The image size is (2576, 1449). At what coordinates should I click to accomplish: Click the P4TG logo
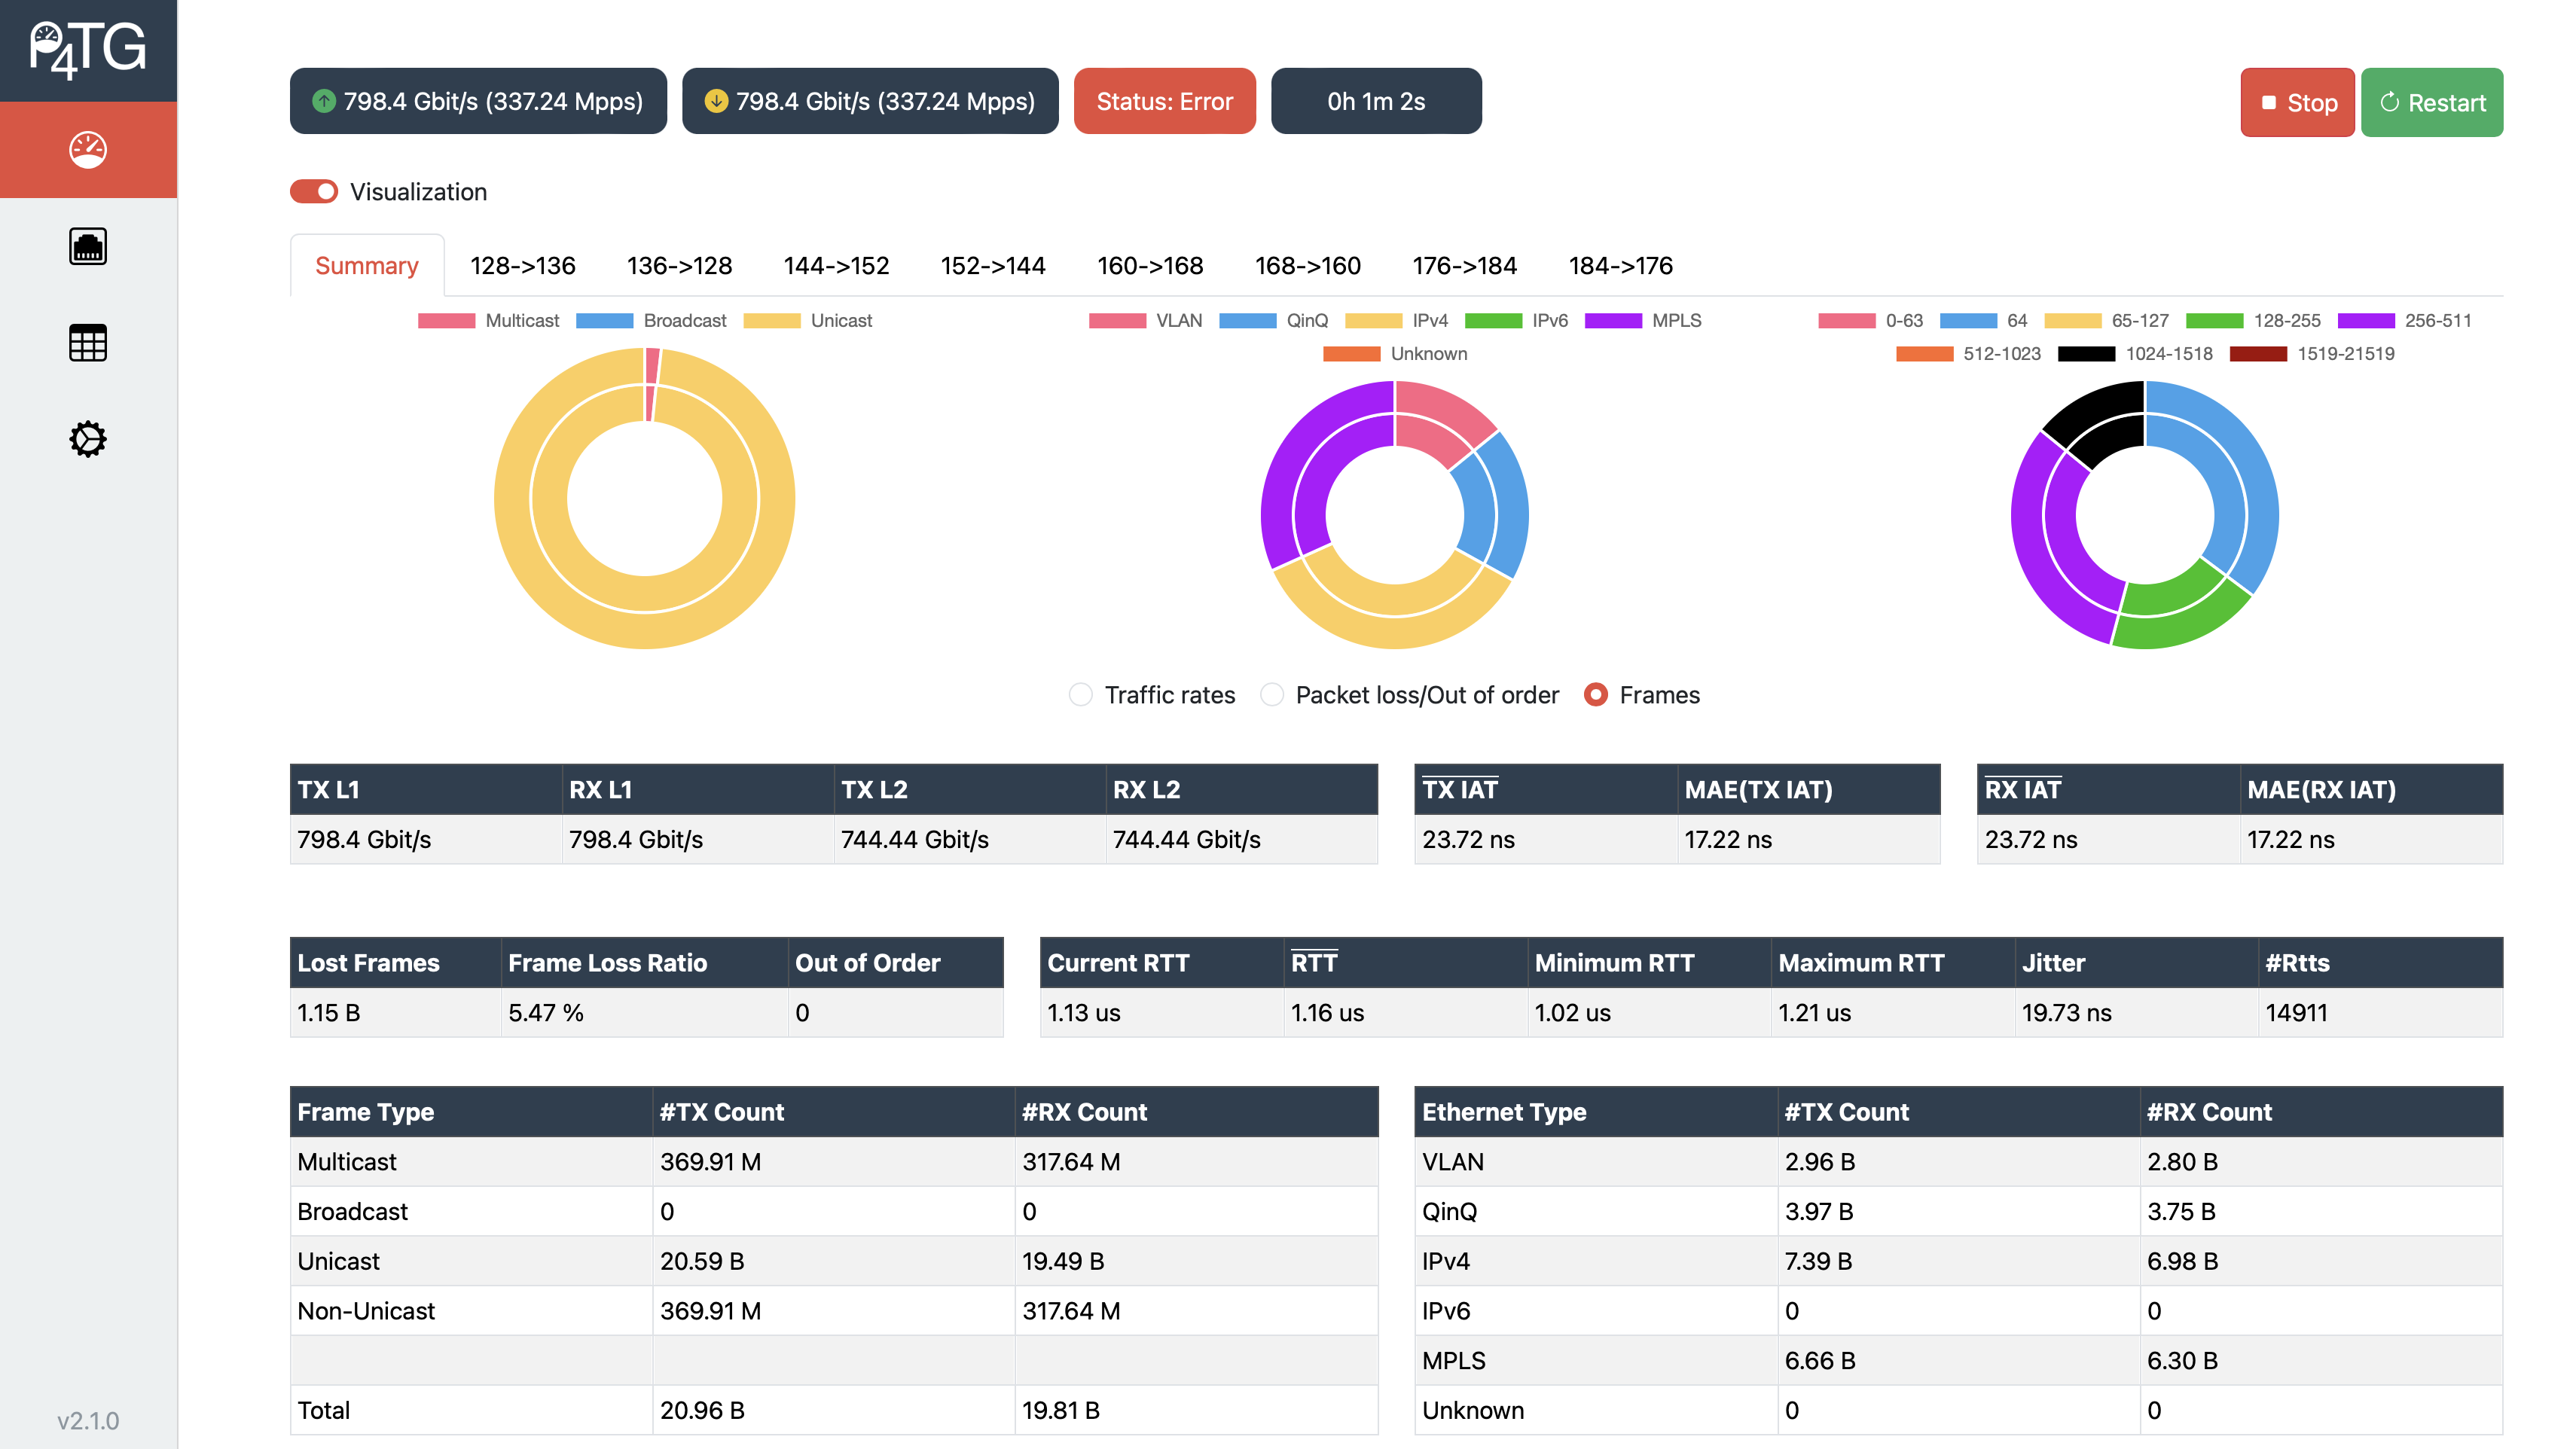(88, 50)
